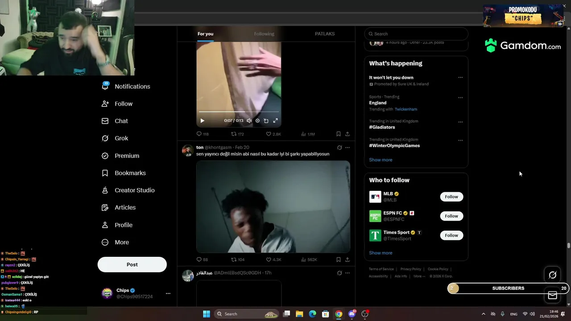Open the Windows Start menu

point(207,314)
